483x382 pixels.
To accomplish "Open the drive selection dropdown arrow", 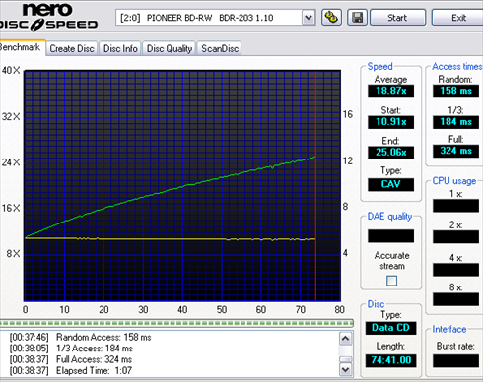I will 308,18.
